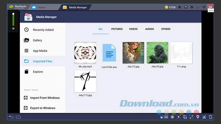Restore down the BlueStacks window

pos(204,7)
